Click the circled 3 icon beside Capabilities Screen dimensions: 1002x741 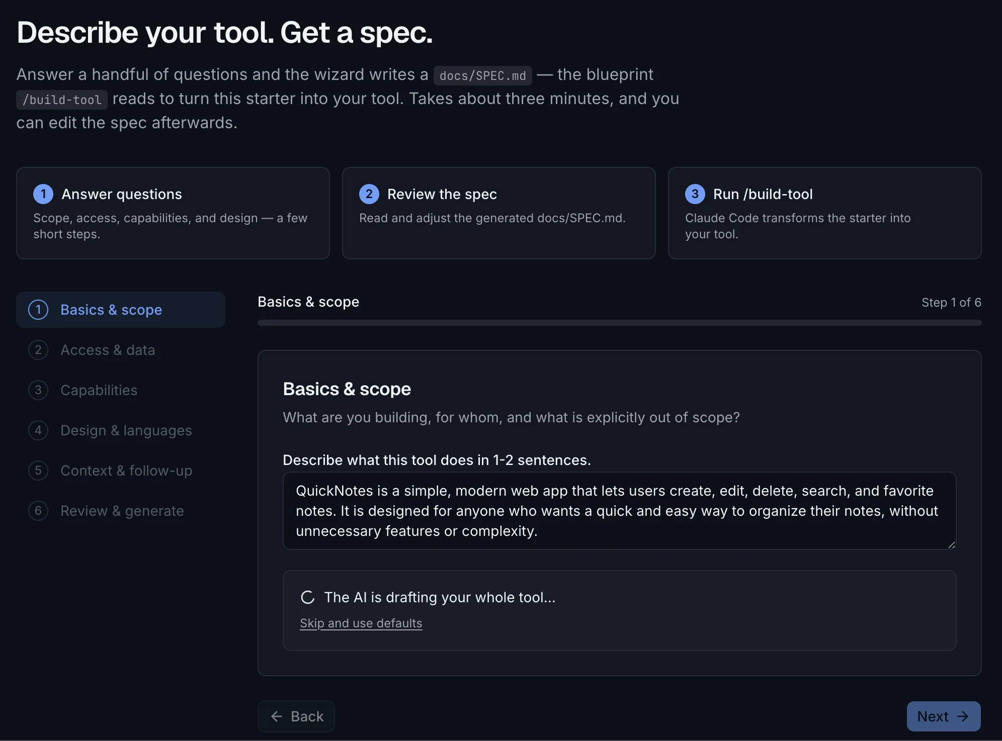(38, 390)
